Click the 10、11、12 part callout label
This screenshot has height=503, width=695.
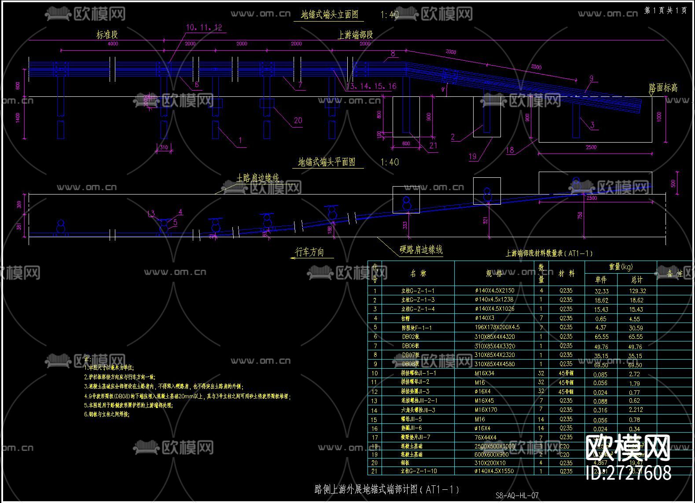pyautogui.click(x=204, y=28)
